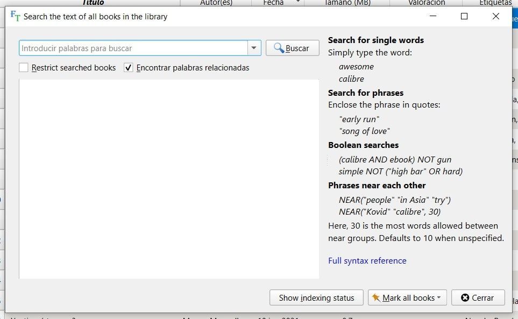Click the 'Search for single words' heading
518x319 pixels.
[x=376, y=40]
